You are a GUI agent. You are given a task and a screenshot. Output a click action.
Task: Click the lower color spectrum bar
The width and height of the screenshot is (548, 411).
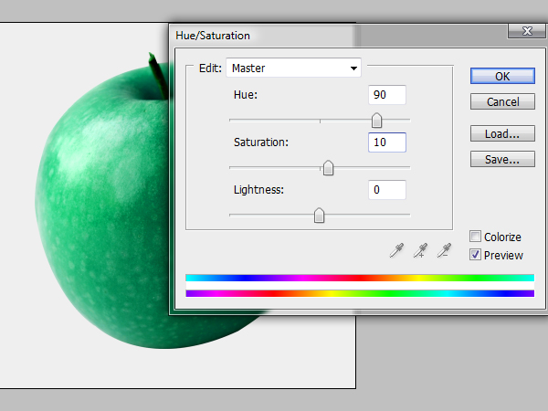(x=360, y=293)
